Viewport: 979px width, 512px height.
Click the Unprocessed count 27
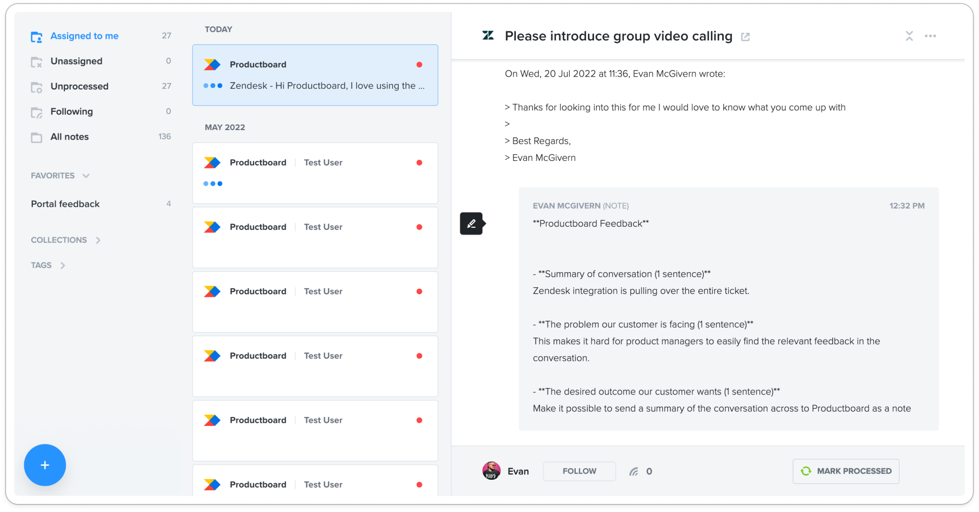[x=167, y=86]
